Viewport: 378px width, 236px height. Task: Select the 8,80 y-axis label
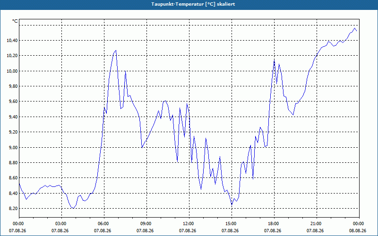(13, 162)
